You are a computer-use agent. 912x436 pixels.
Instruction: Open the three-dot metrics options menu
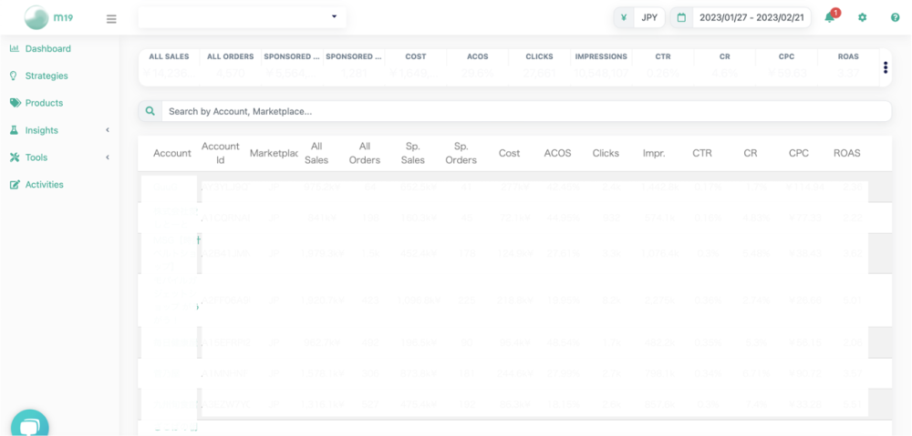point(885,67)
